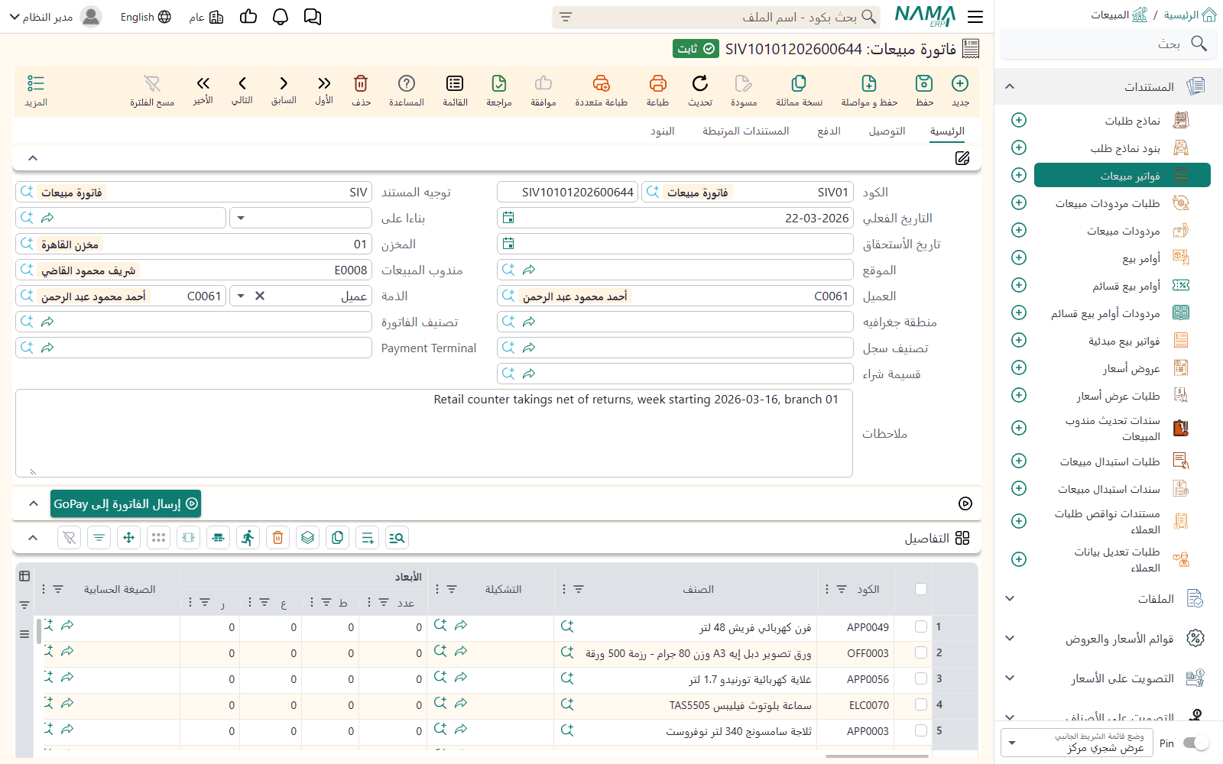Click the إرسال الفاتورة إلى GoPay button
1223x764 pixels.
[x=126, y=503]
